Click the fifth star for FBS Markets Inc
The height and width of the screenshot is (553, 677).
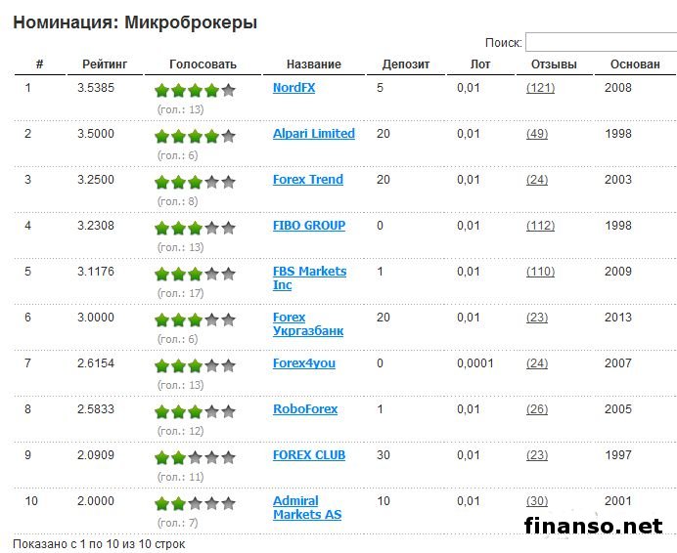[228, 275]
